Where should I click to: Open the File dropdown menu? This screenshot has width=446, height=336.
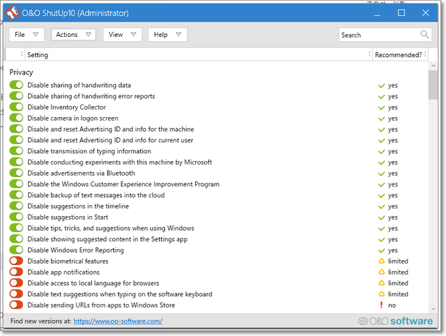click(x=27, y=35)
